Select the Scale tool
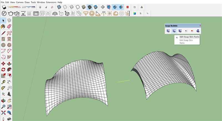 tap(3, 75)
